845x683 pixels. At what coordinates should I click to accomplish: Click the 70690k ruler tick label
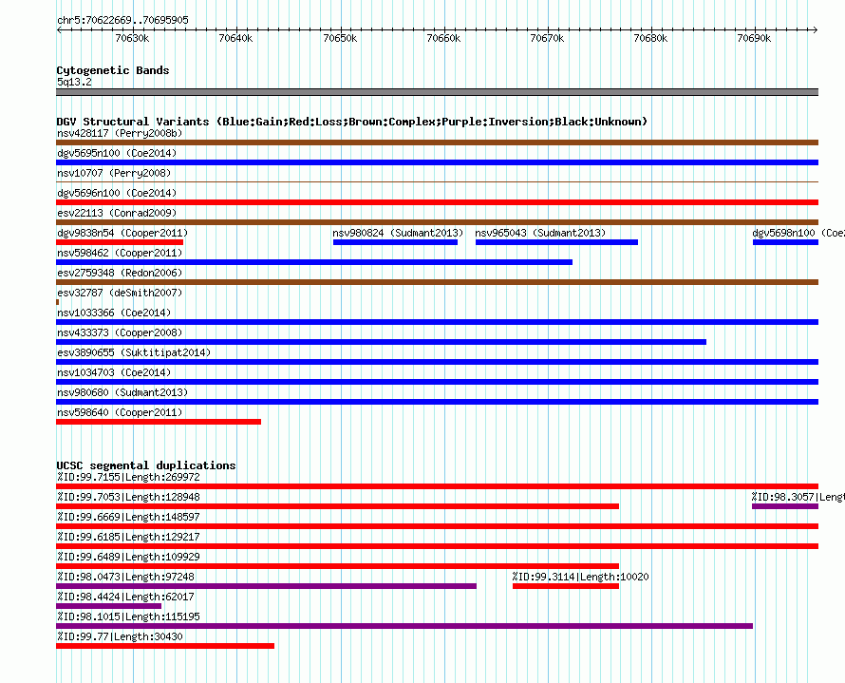click(754, 38)
